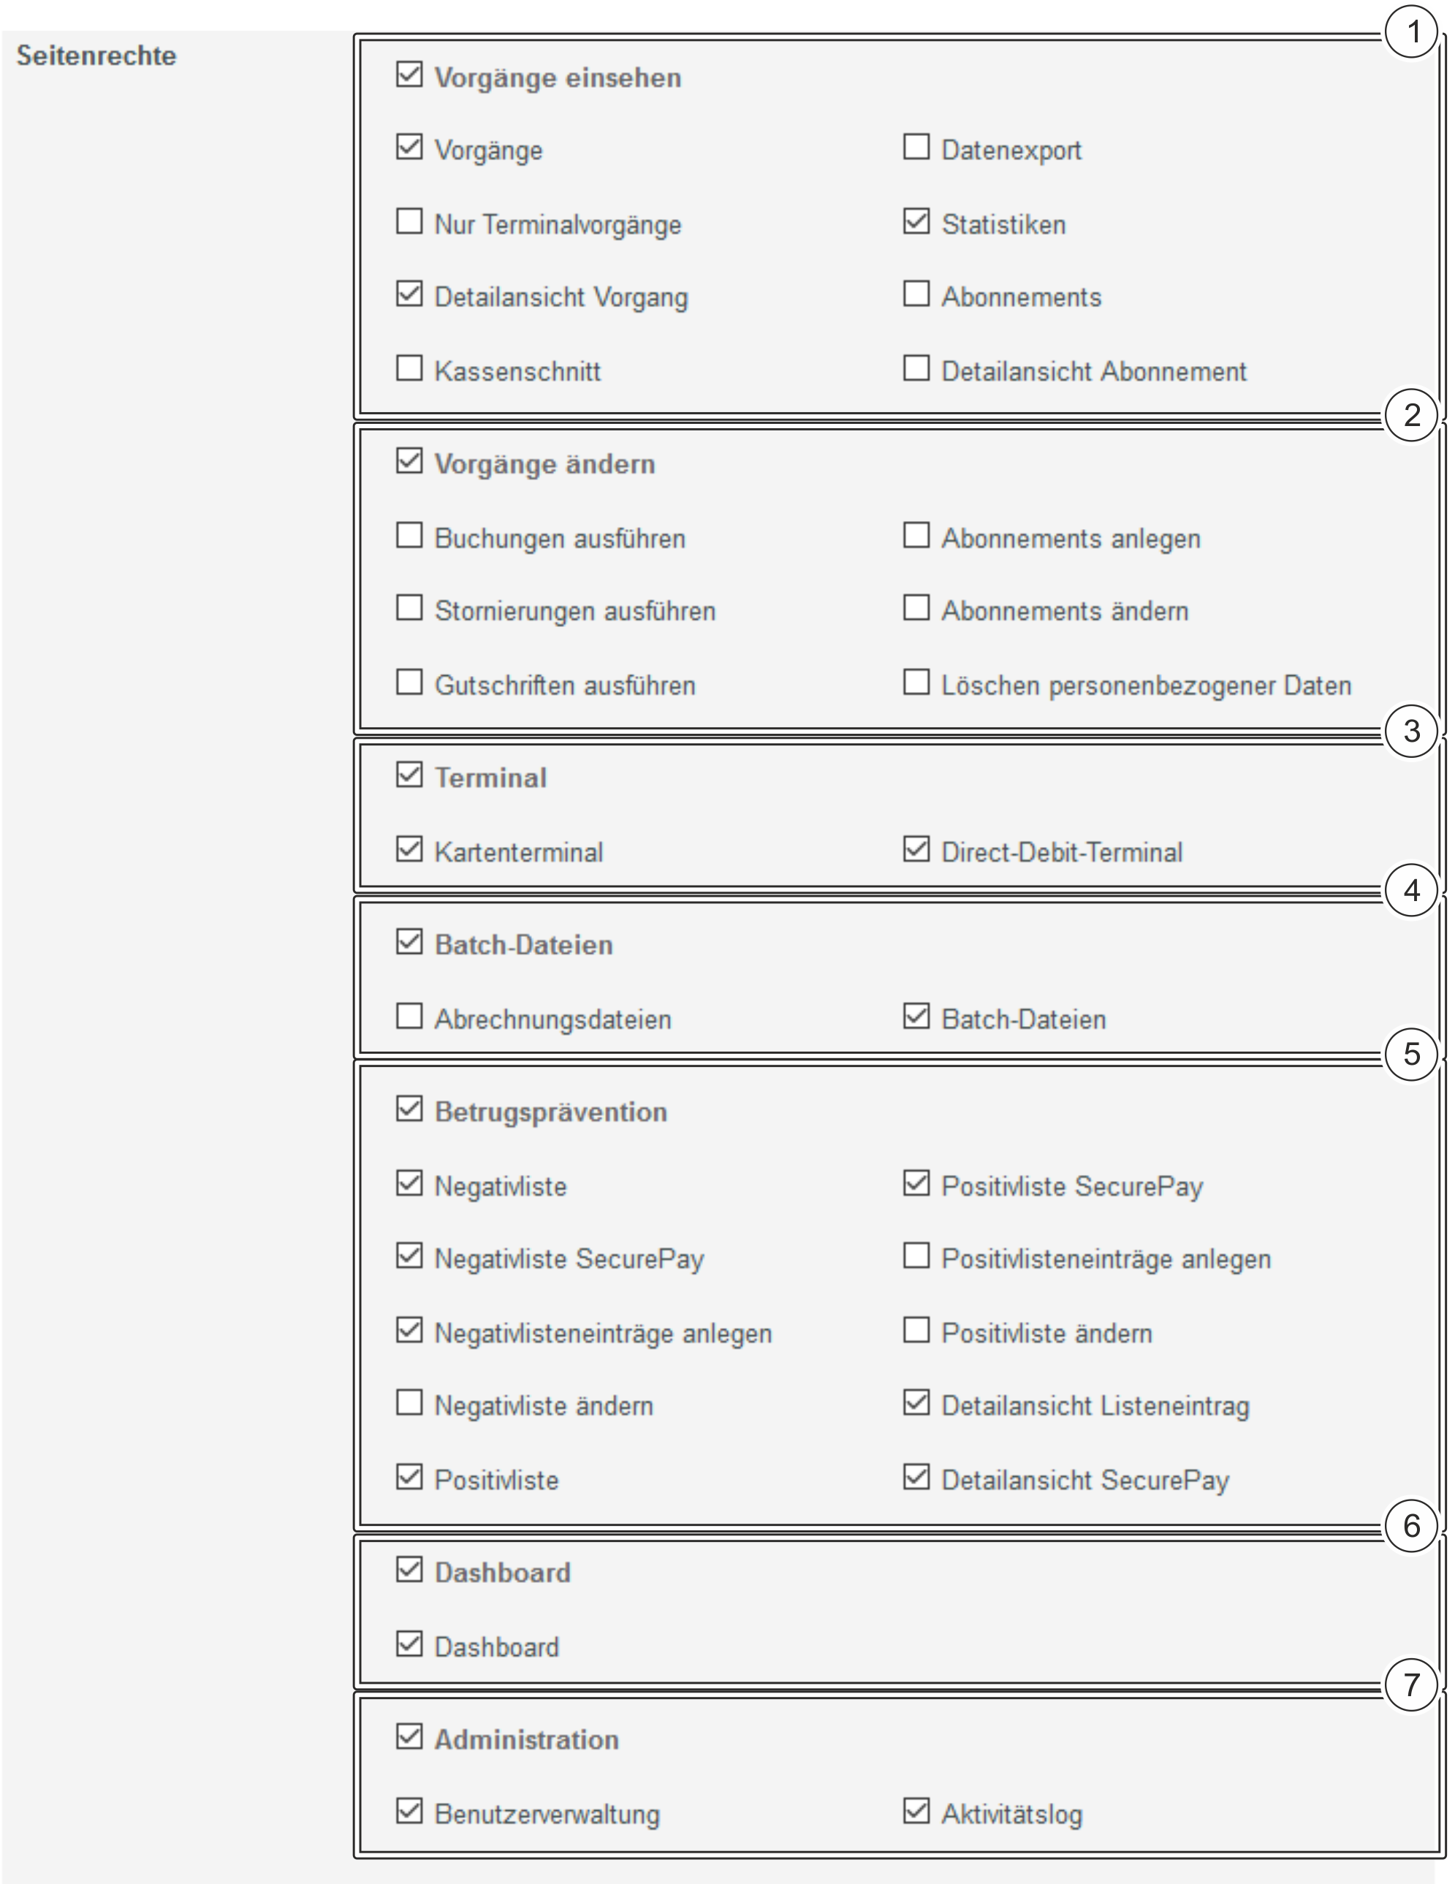This screenshot has height=1884, width=1455.
Task: Disable Direct-Debit-Terminal permission
Action: 916,850
